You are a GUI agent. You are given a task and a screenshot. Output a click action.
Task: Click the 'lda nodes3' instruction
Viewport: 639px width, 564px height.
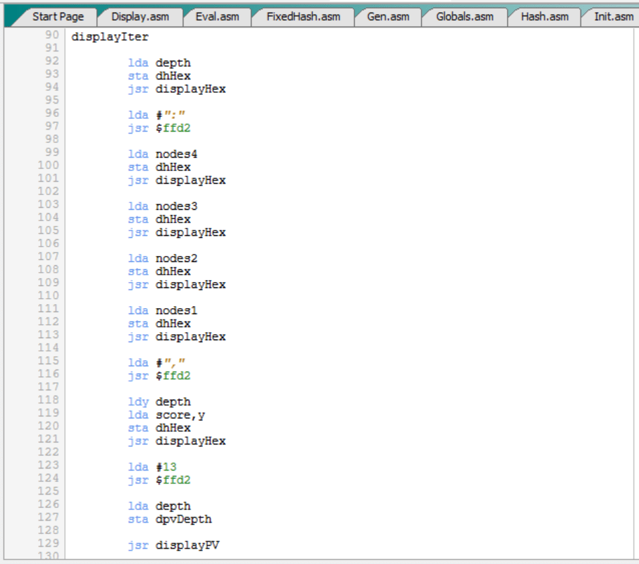point(162,206)
